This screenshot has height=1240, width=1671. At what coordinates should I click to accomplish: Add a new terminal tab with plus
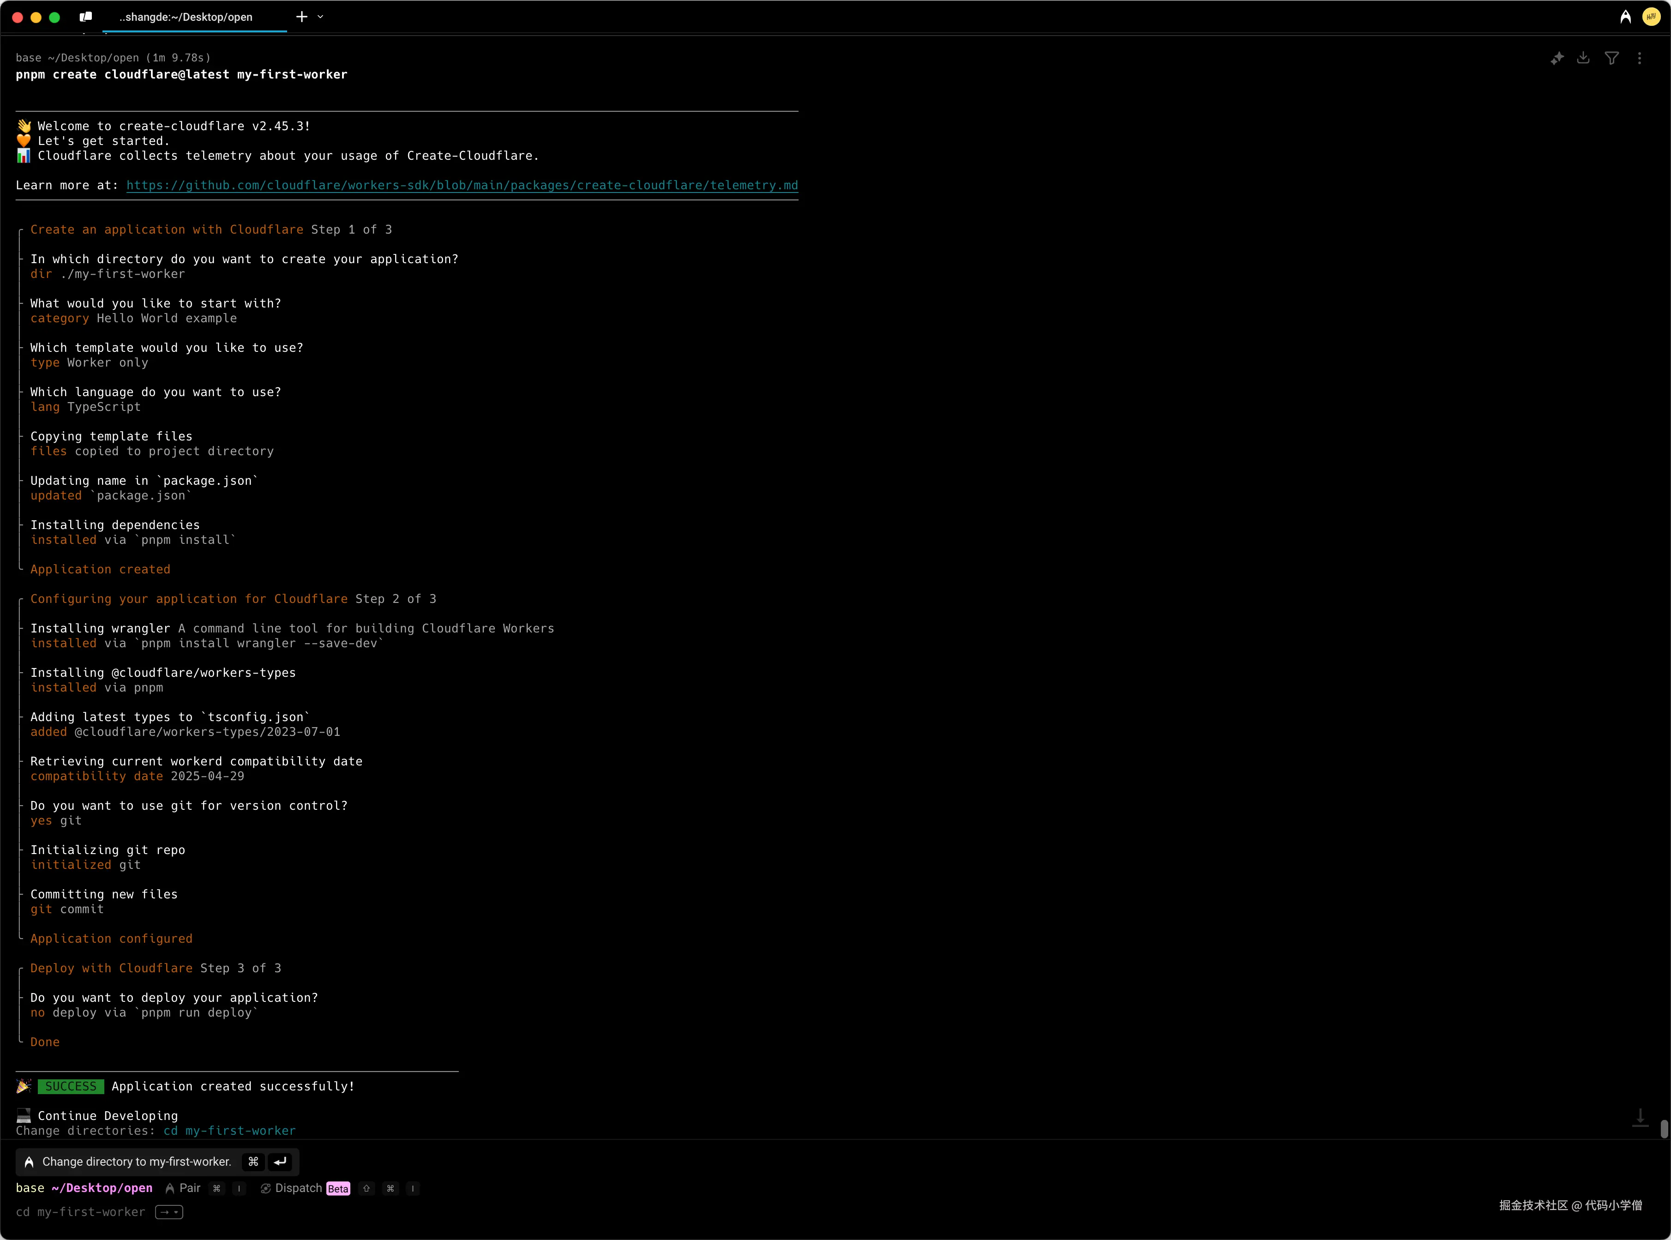tap(301, 17)
